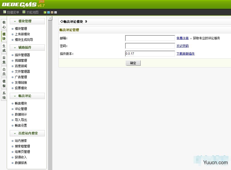
Task: Open the 免费注册 link
Action: (x=182, y=38)
